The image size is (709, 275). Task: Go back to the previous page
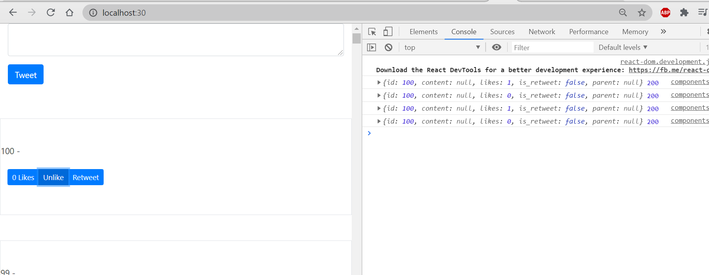click(13, 13)
